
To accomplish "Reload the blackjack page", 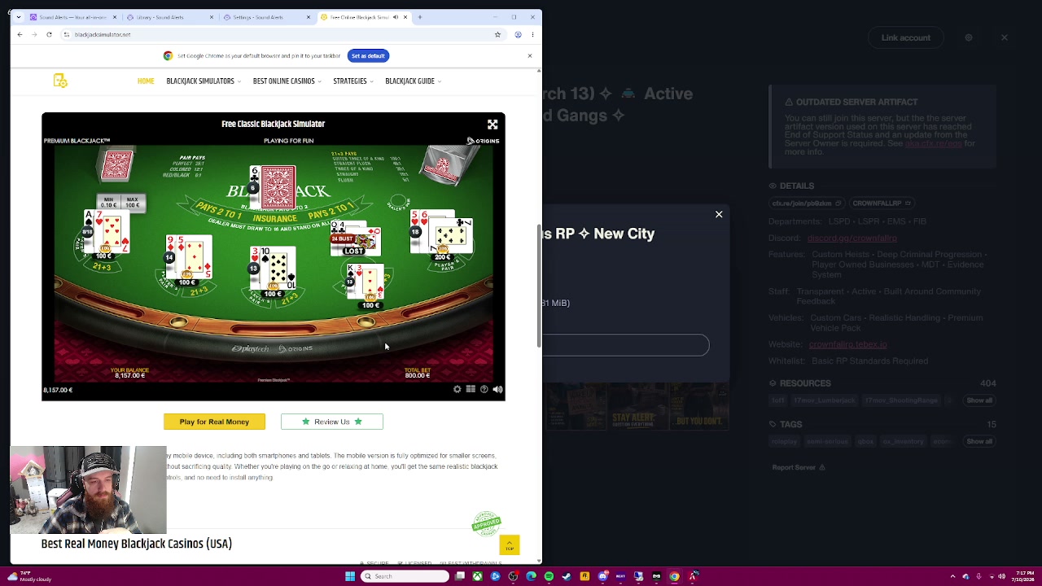I will (49, 35).
